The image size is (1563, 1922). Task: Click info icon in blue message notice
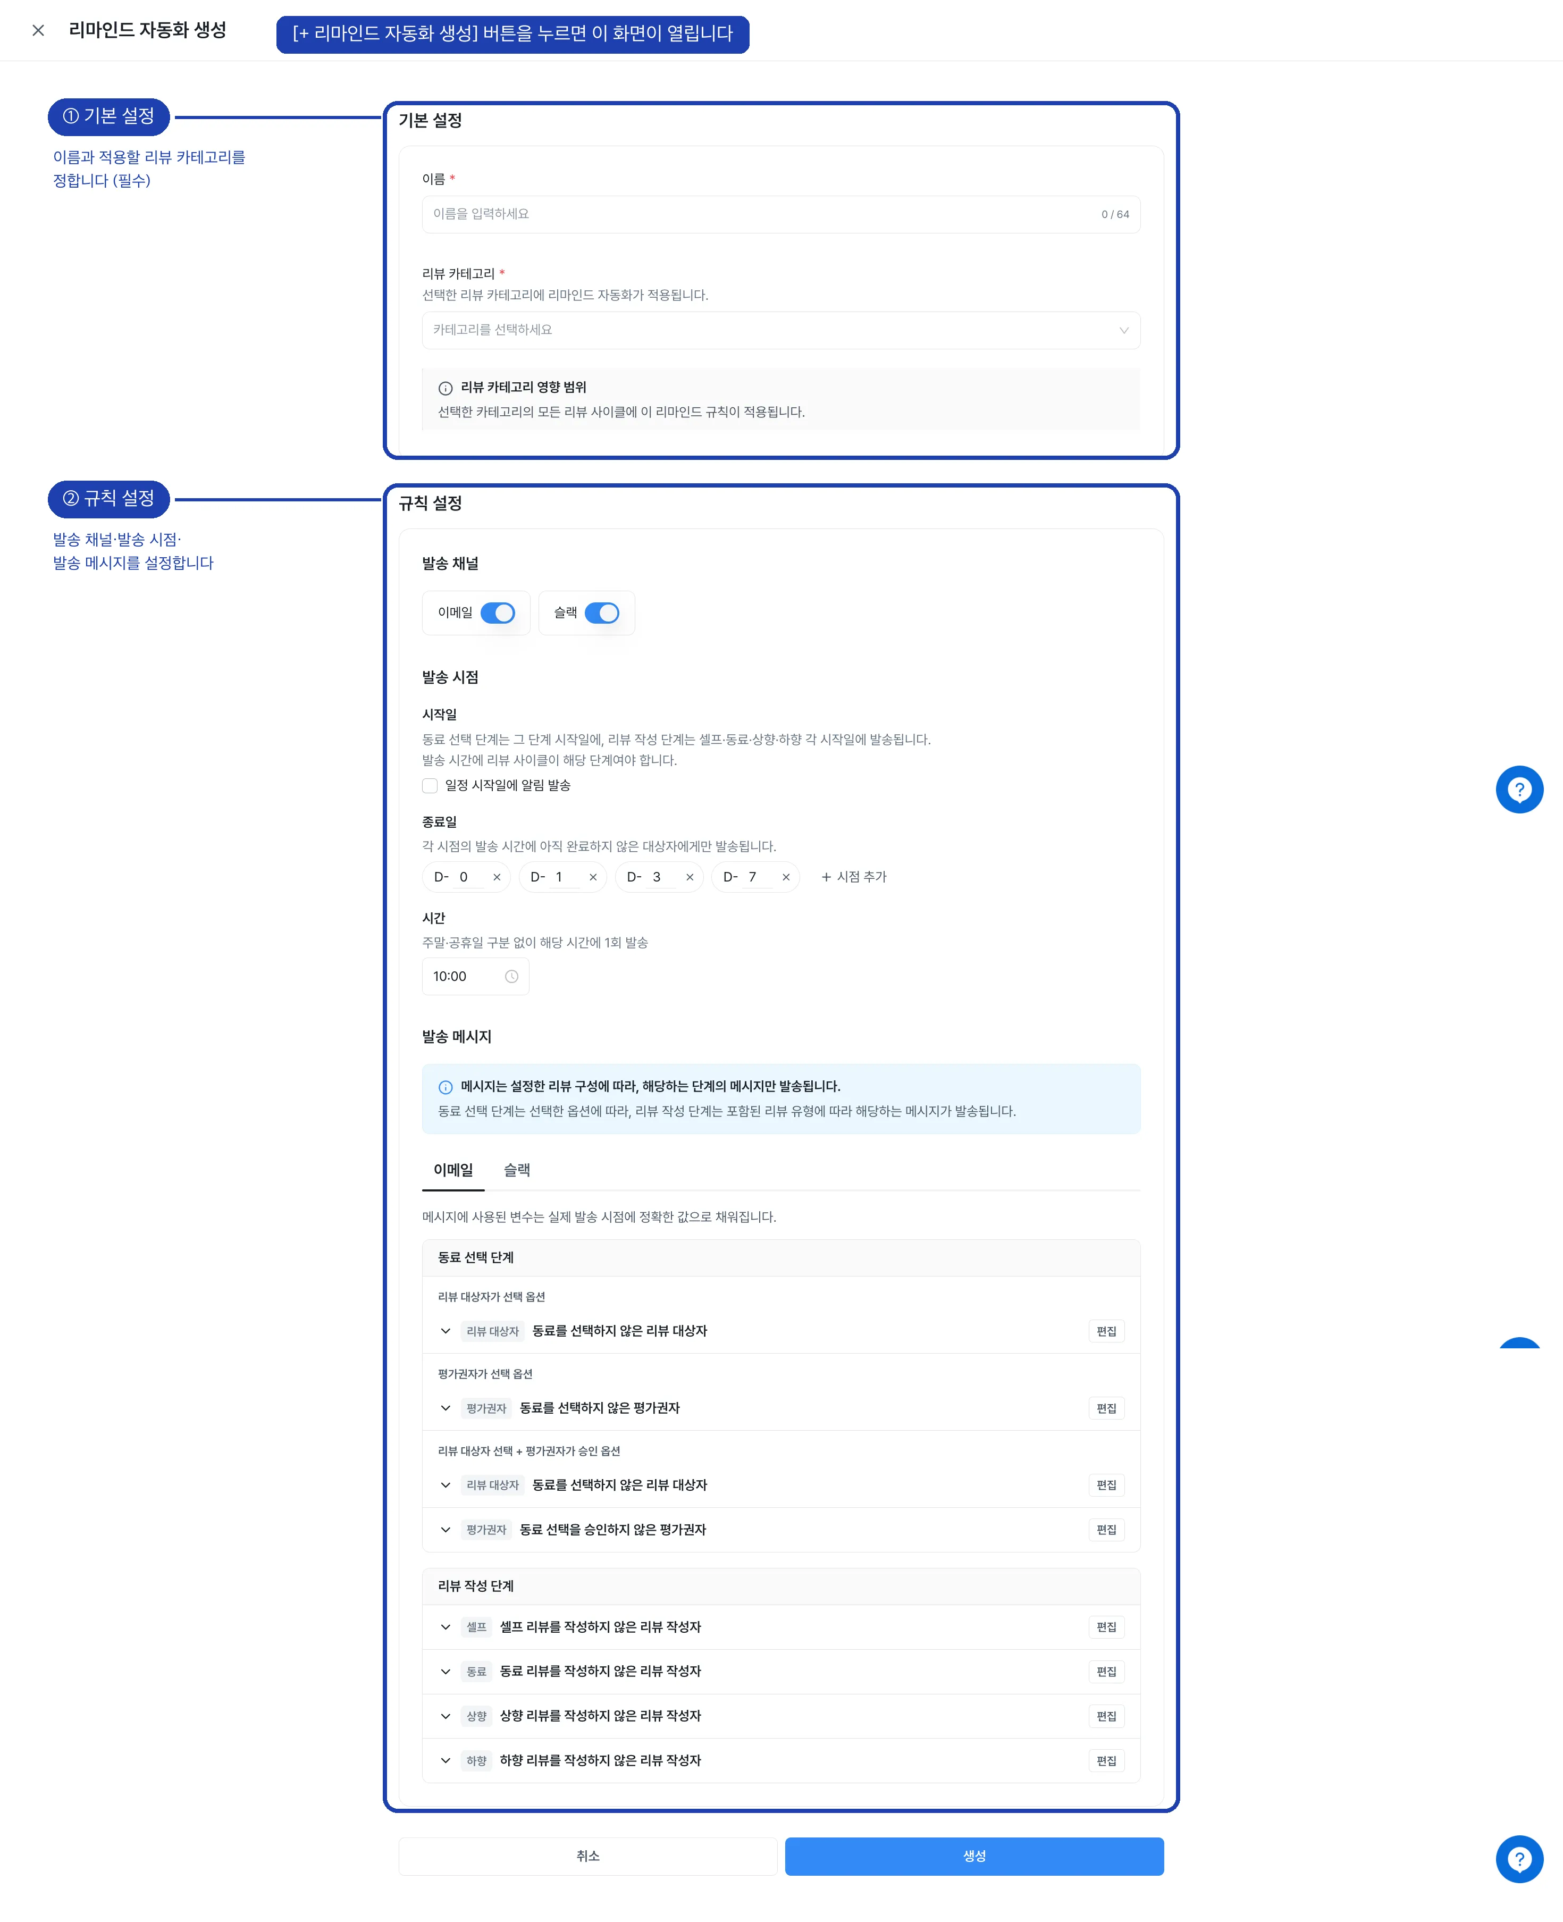pyautogui.click(x=445, y=1087)
